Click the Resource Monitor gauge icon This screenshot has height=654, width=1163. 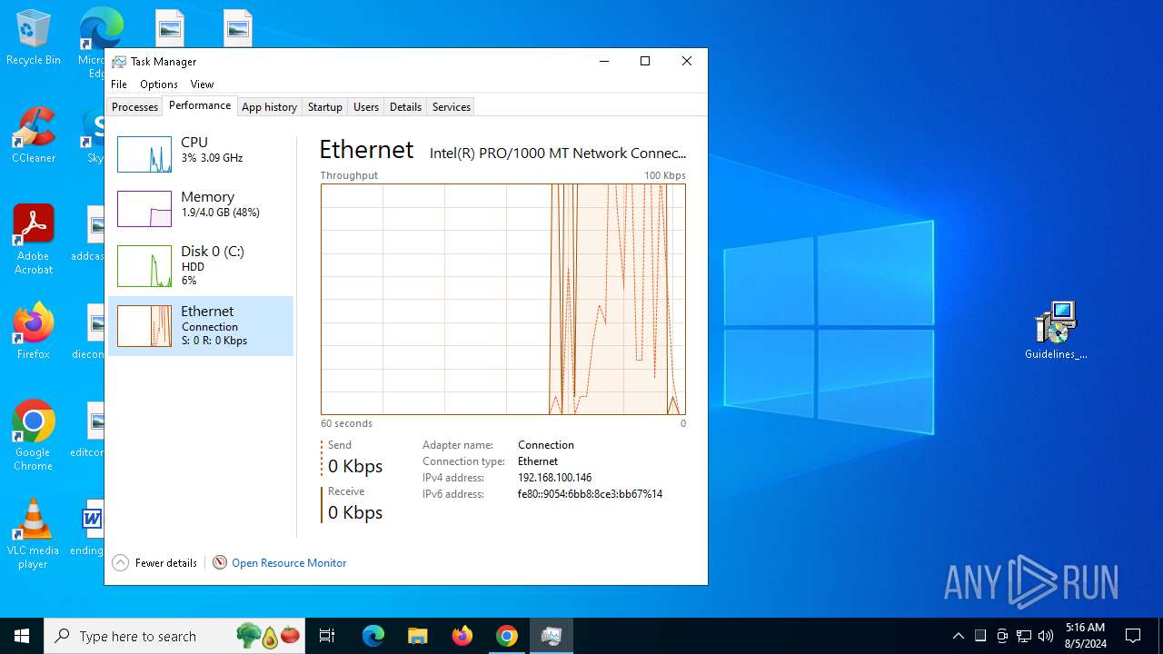tap(220, 563)
